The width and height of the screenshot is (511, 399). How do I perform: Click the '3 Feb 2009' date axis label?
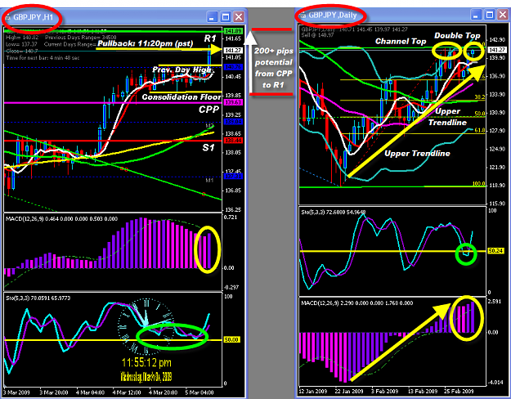point(385,391)
